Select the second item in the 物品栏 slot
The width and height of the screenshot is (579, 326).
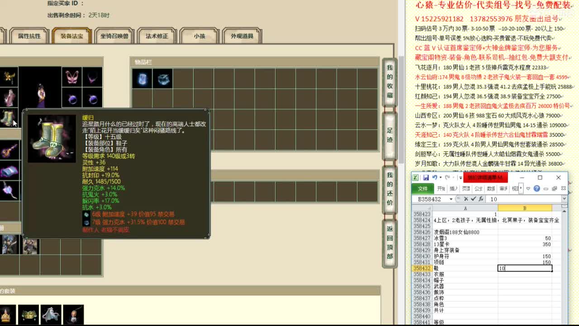click(163, 78)
